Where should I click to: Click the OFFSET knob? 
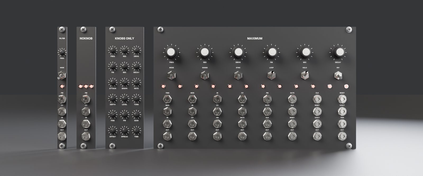[x=112, y=130]
